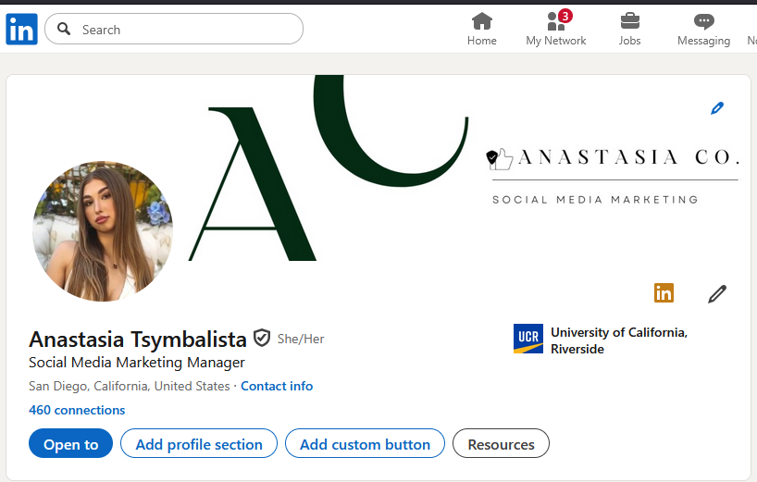
Task: Click San Diego, California location text
Action: tap(129, 386)
